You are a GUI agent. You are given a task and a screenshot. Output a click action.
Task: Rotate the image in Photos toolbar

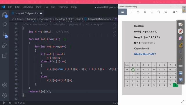point(159,12)
